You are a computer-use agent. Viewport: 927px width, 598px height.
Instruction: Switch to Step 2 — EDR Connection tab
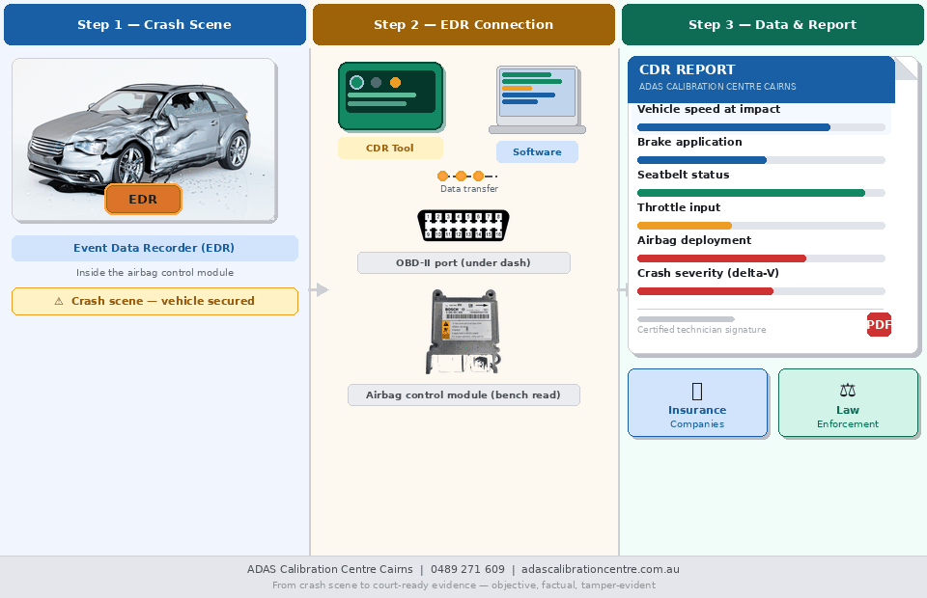[x=463, y=25]
